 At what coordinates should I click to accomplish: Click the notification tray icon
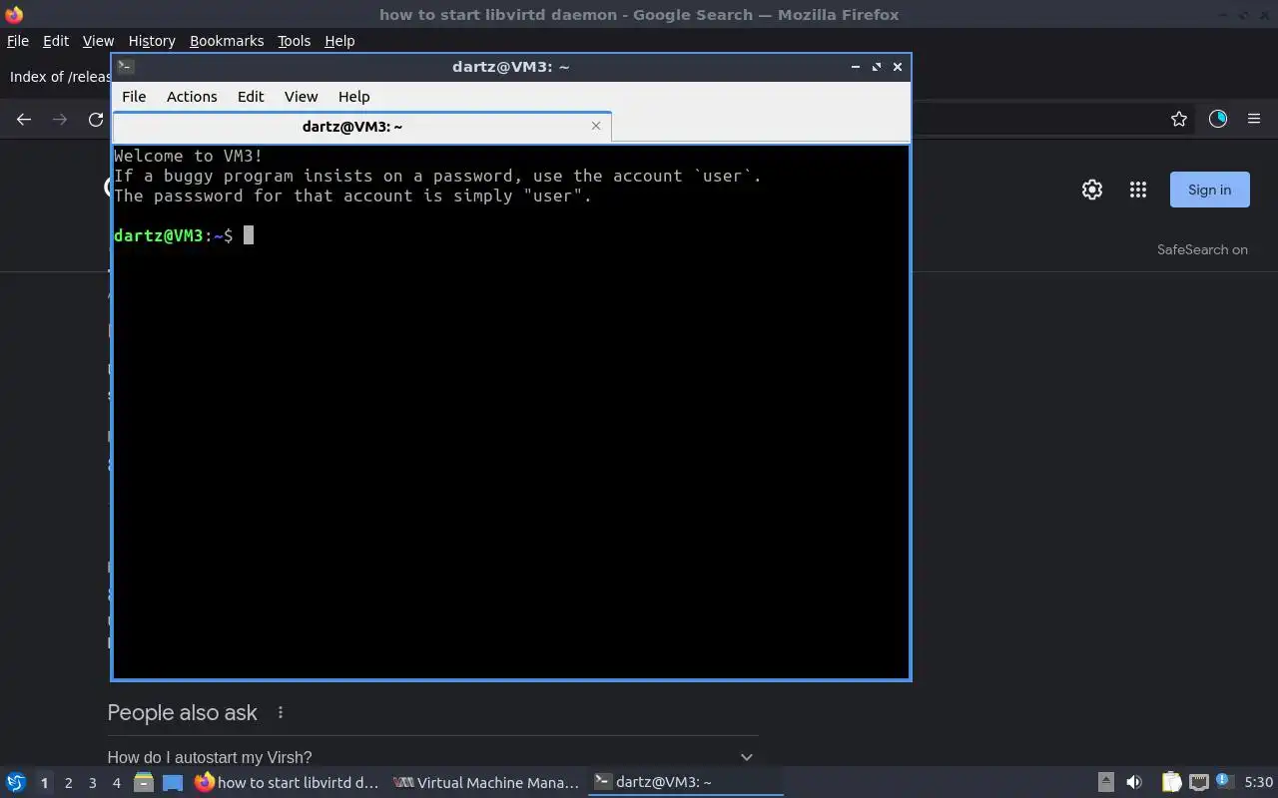tap(1225, 781)
